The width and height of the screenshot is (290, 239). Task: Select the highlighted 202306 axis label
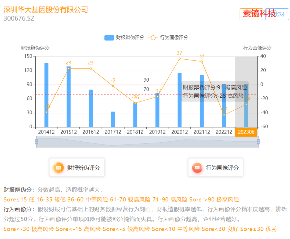click(246, 132)
